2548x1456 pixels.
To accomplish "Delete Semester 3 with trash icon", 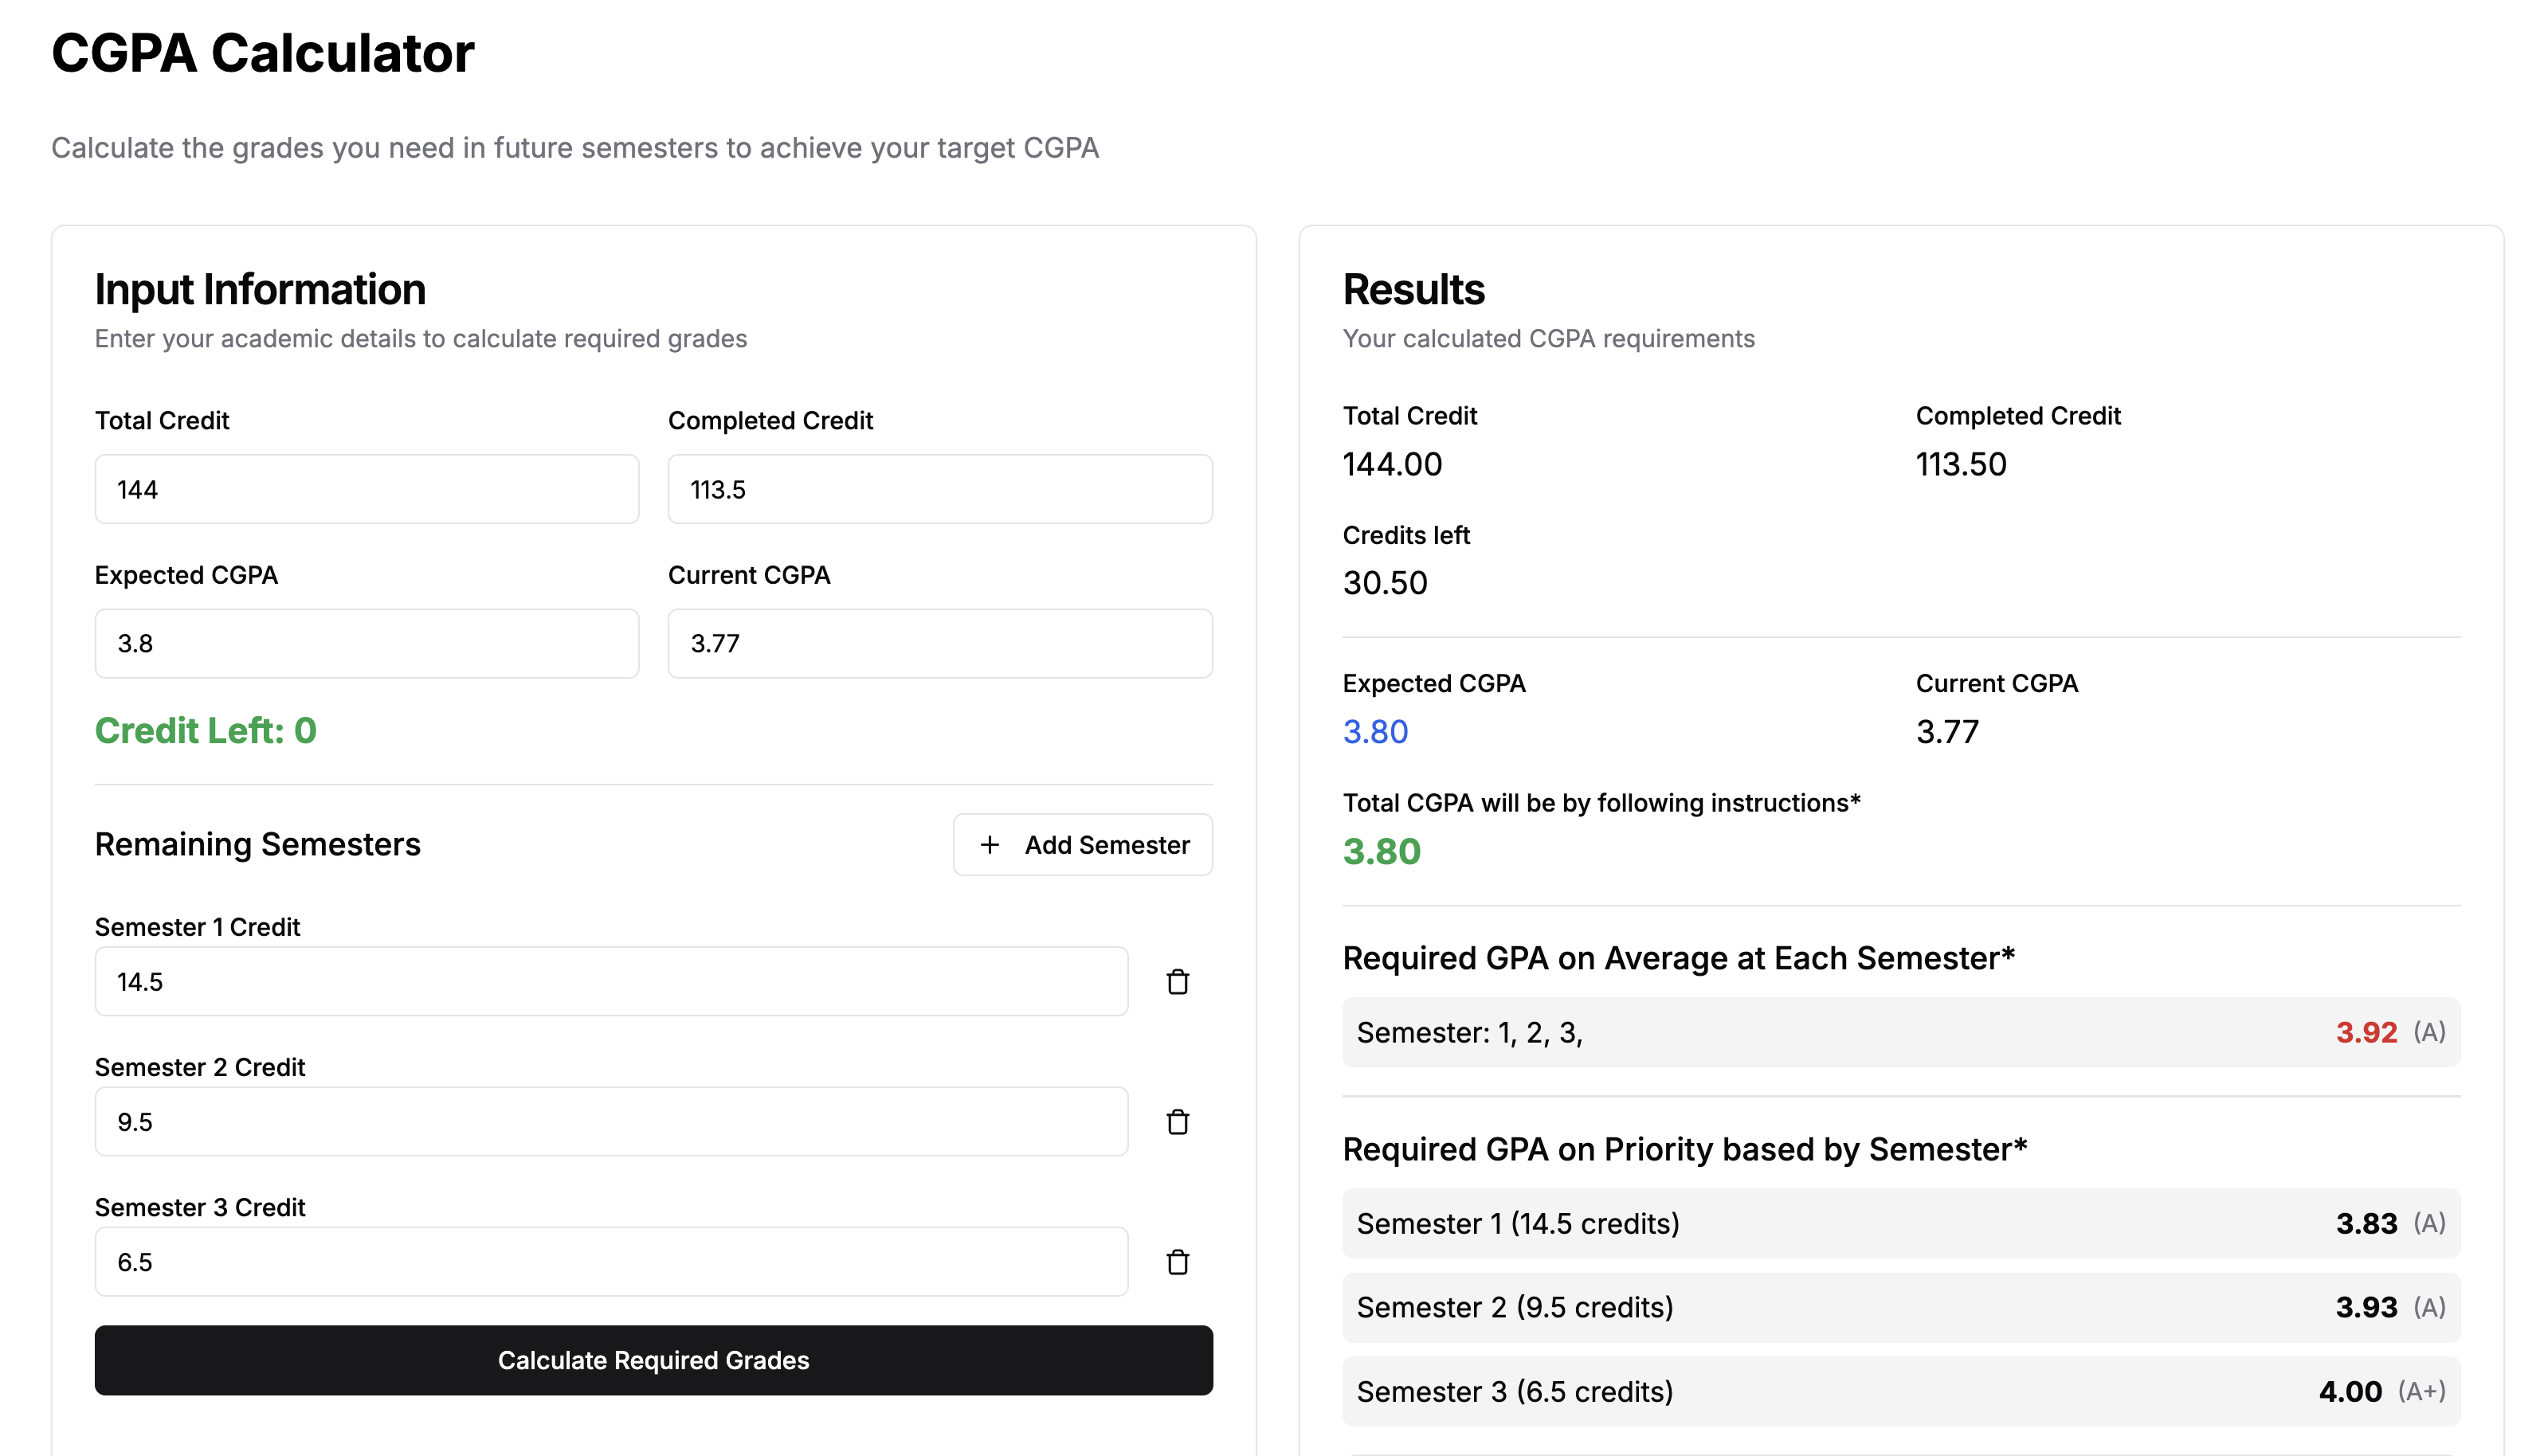I will [x=1177, y=1262].
